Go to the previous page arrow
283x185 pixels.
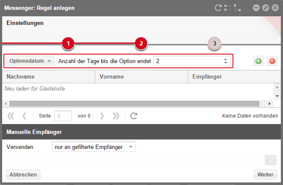(x=25, y=115)
